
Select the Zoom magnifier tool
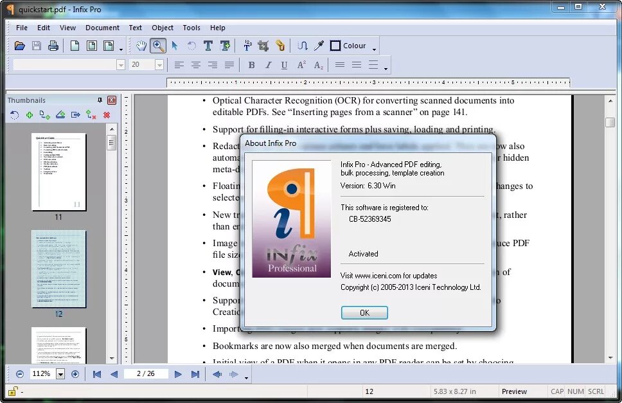tap(158, 46)
